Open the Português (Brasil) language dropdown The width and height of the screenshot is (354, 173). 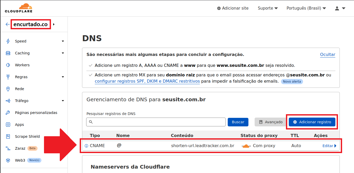click(x=306, y=8)
